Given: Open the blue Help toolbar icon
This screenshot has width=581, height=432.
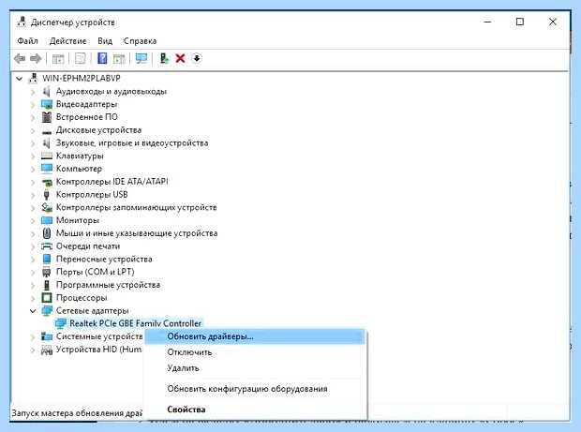Looking at the screenshot, I should pos(102,58).
